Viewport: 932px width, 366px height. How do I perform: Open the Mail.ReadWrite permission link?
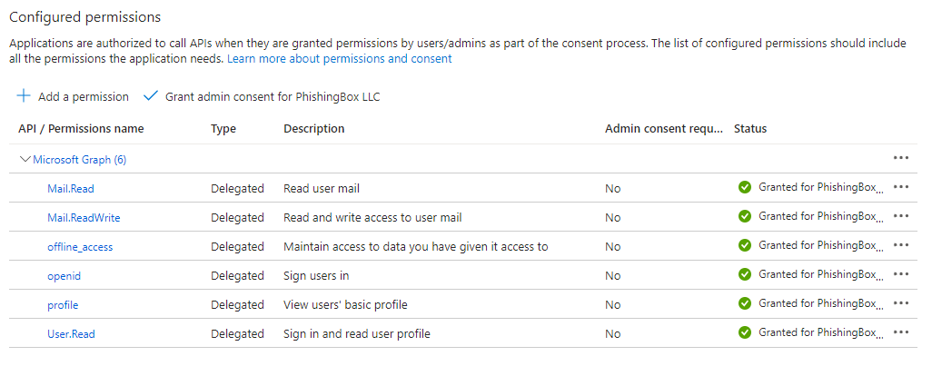pos(84,217)
